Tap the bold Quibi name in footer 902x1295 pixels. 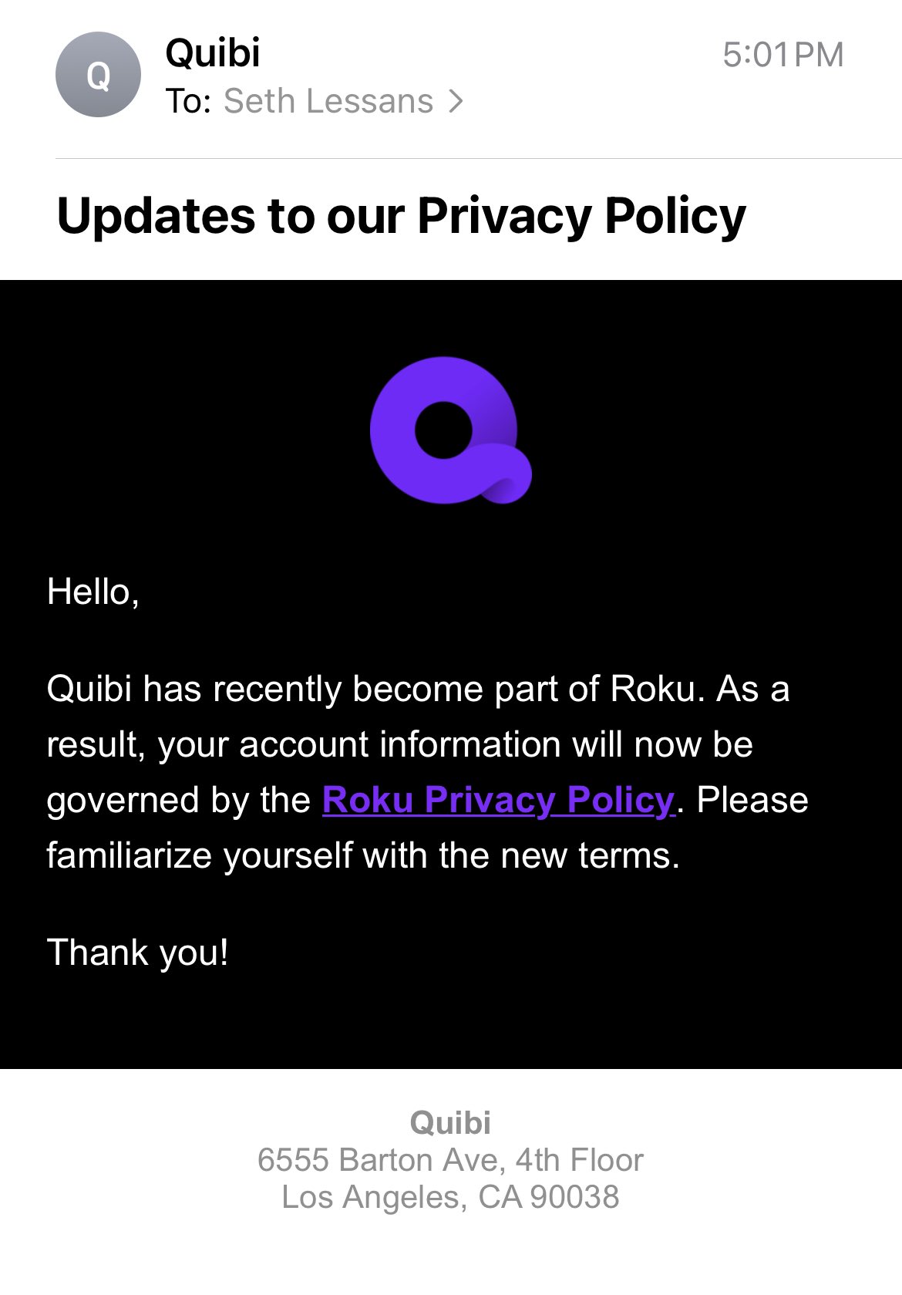(450, 1122)
